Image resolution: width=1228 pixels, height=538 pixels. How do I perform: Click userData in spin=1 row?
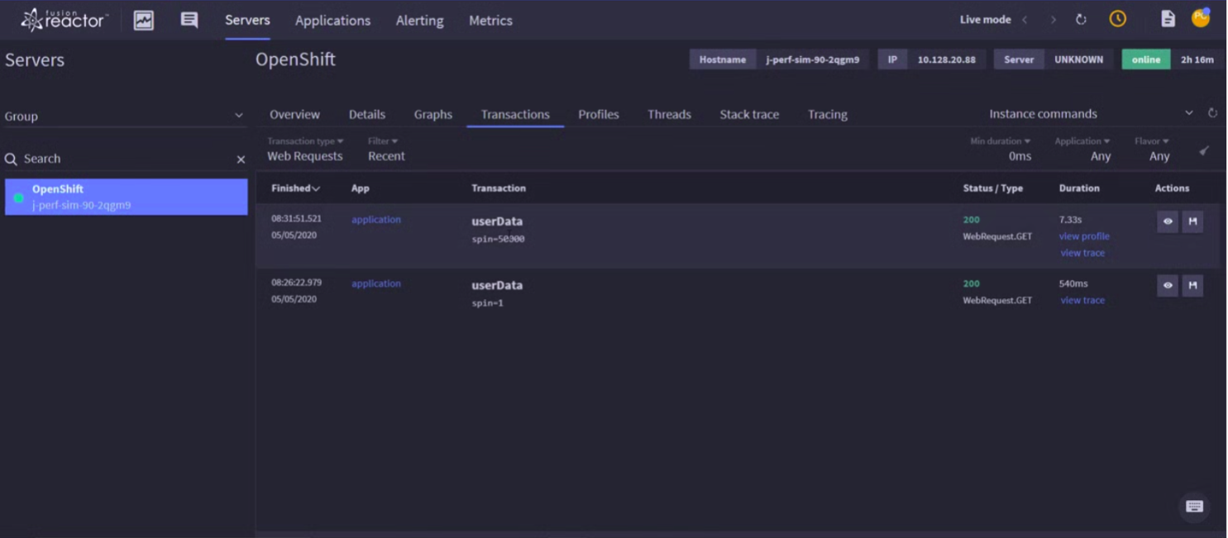[497, 285]
